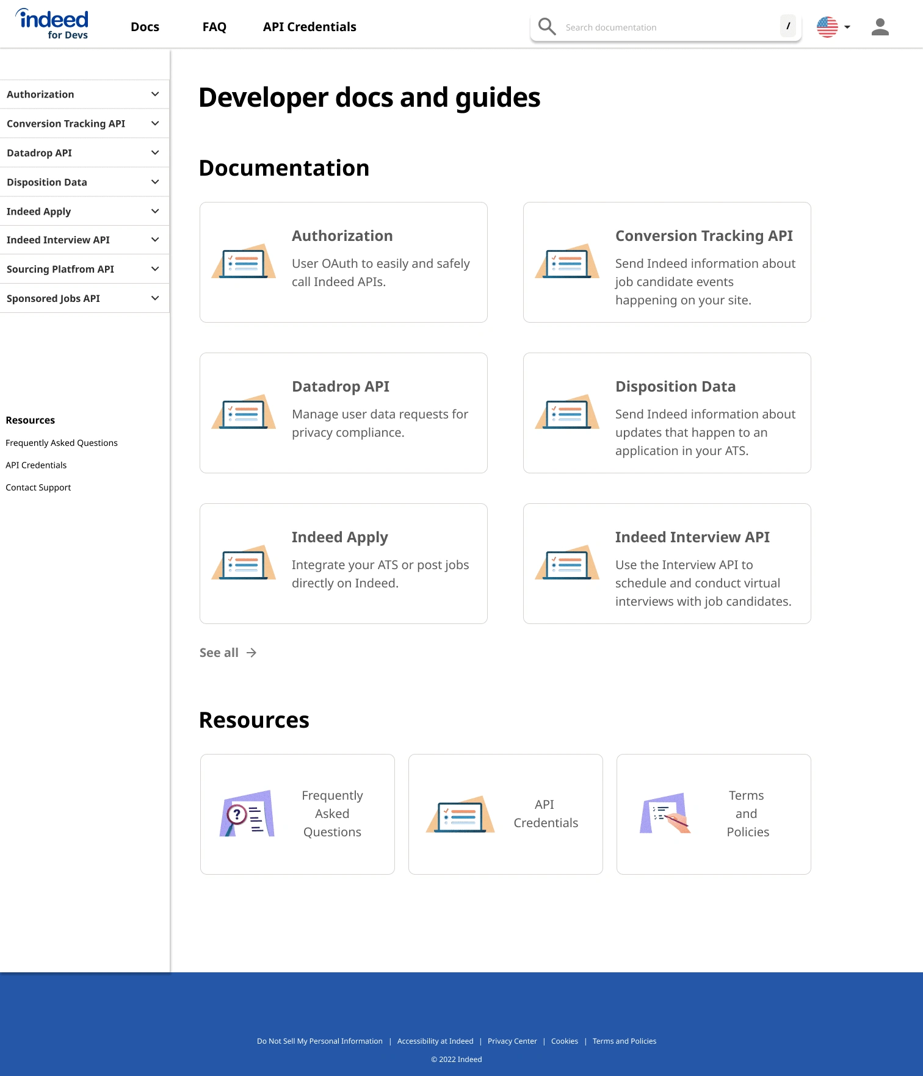
Task: Open the FAQ top menu item
Action: pyautogui.click(x=214, y=27)
